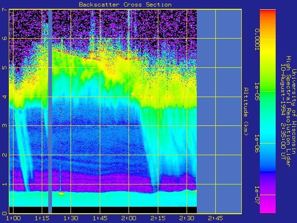This screenshot has height=223, width=297.
Task: Click the small yellow-red spot near 1:25 at 0.7 km
Action: [x=61, y=193]
